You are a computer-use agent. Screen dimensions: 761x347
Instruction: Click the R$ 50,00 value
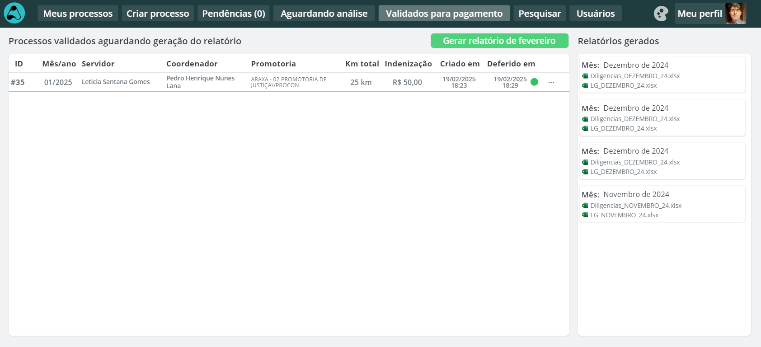click(x=407, y=82)
